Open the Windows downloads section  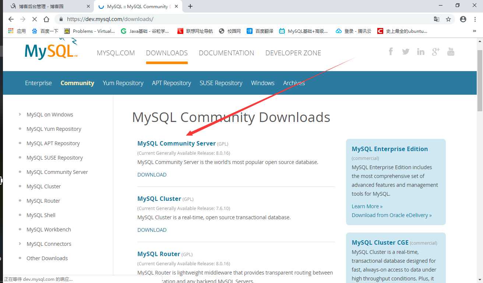pos(263,83)
